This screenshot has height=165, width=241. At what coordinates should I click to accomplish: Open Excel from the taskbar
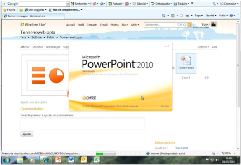pyautogui.click(x=97, y=160)
